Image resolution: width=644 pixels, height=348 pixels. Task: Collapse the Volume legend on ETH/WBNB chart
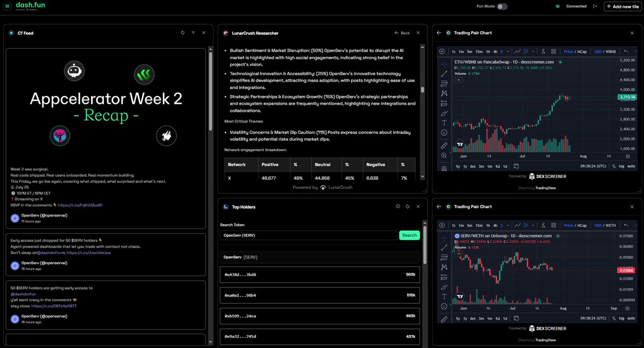tap(458, 80)
